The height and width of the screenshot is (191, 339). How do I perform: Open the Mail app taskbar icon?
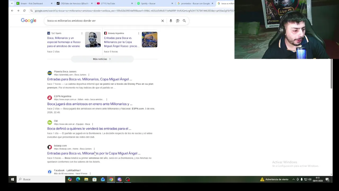[x=103, y=179]
